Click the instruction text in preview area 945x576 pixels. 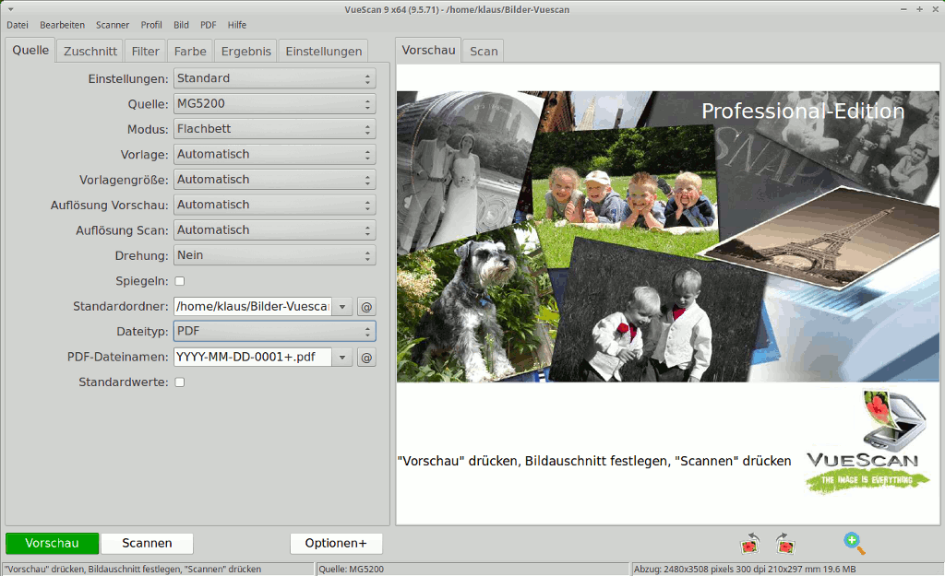click(x=594, y=461)
